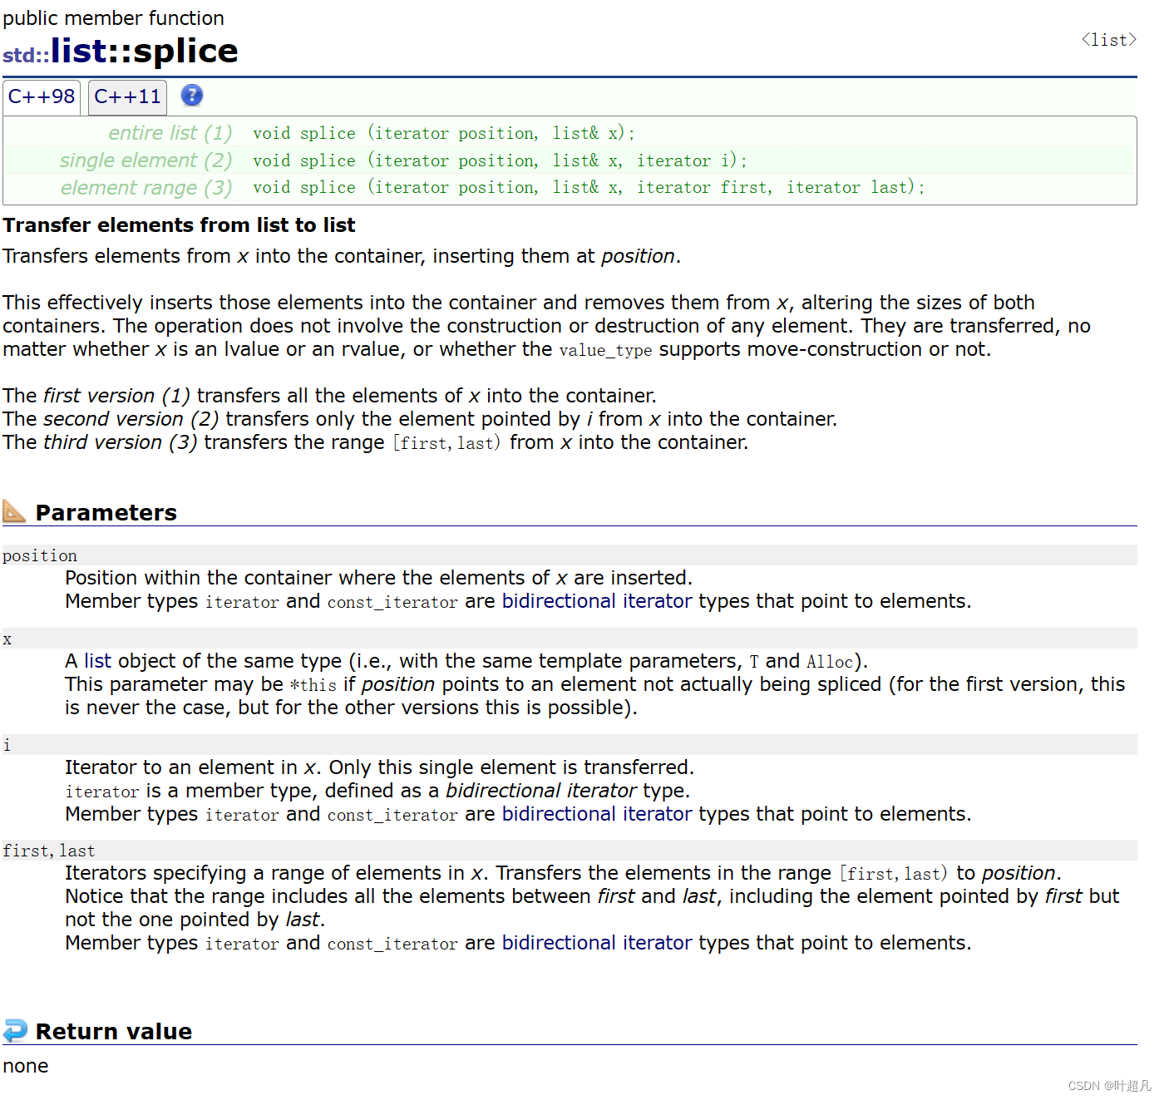Click the 'first version (1)' italic text
1164x1100 pixels.
tap(117, 396)
